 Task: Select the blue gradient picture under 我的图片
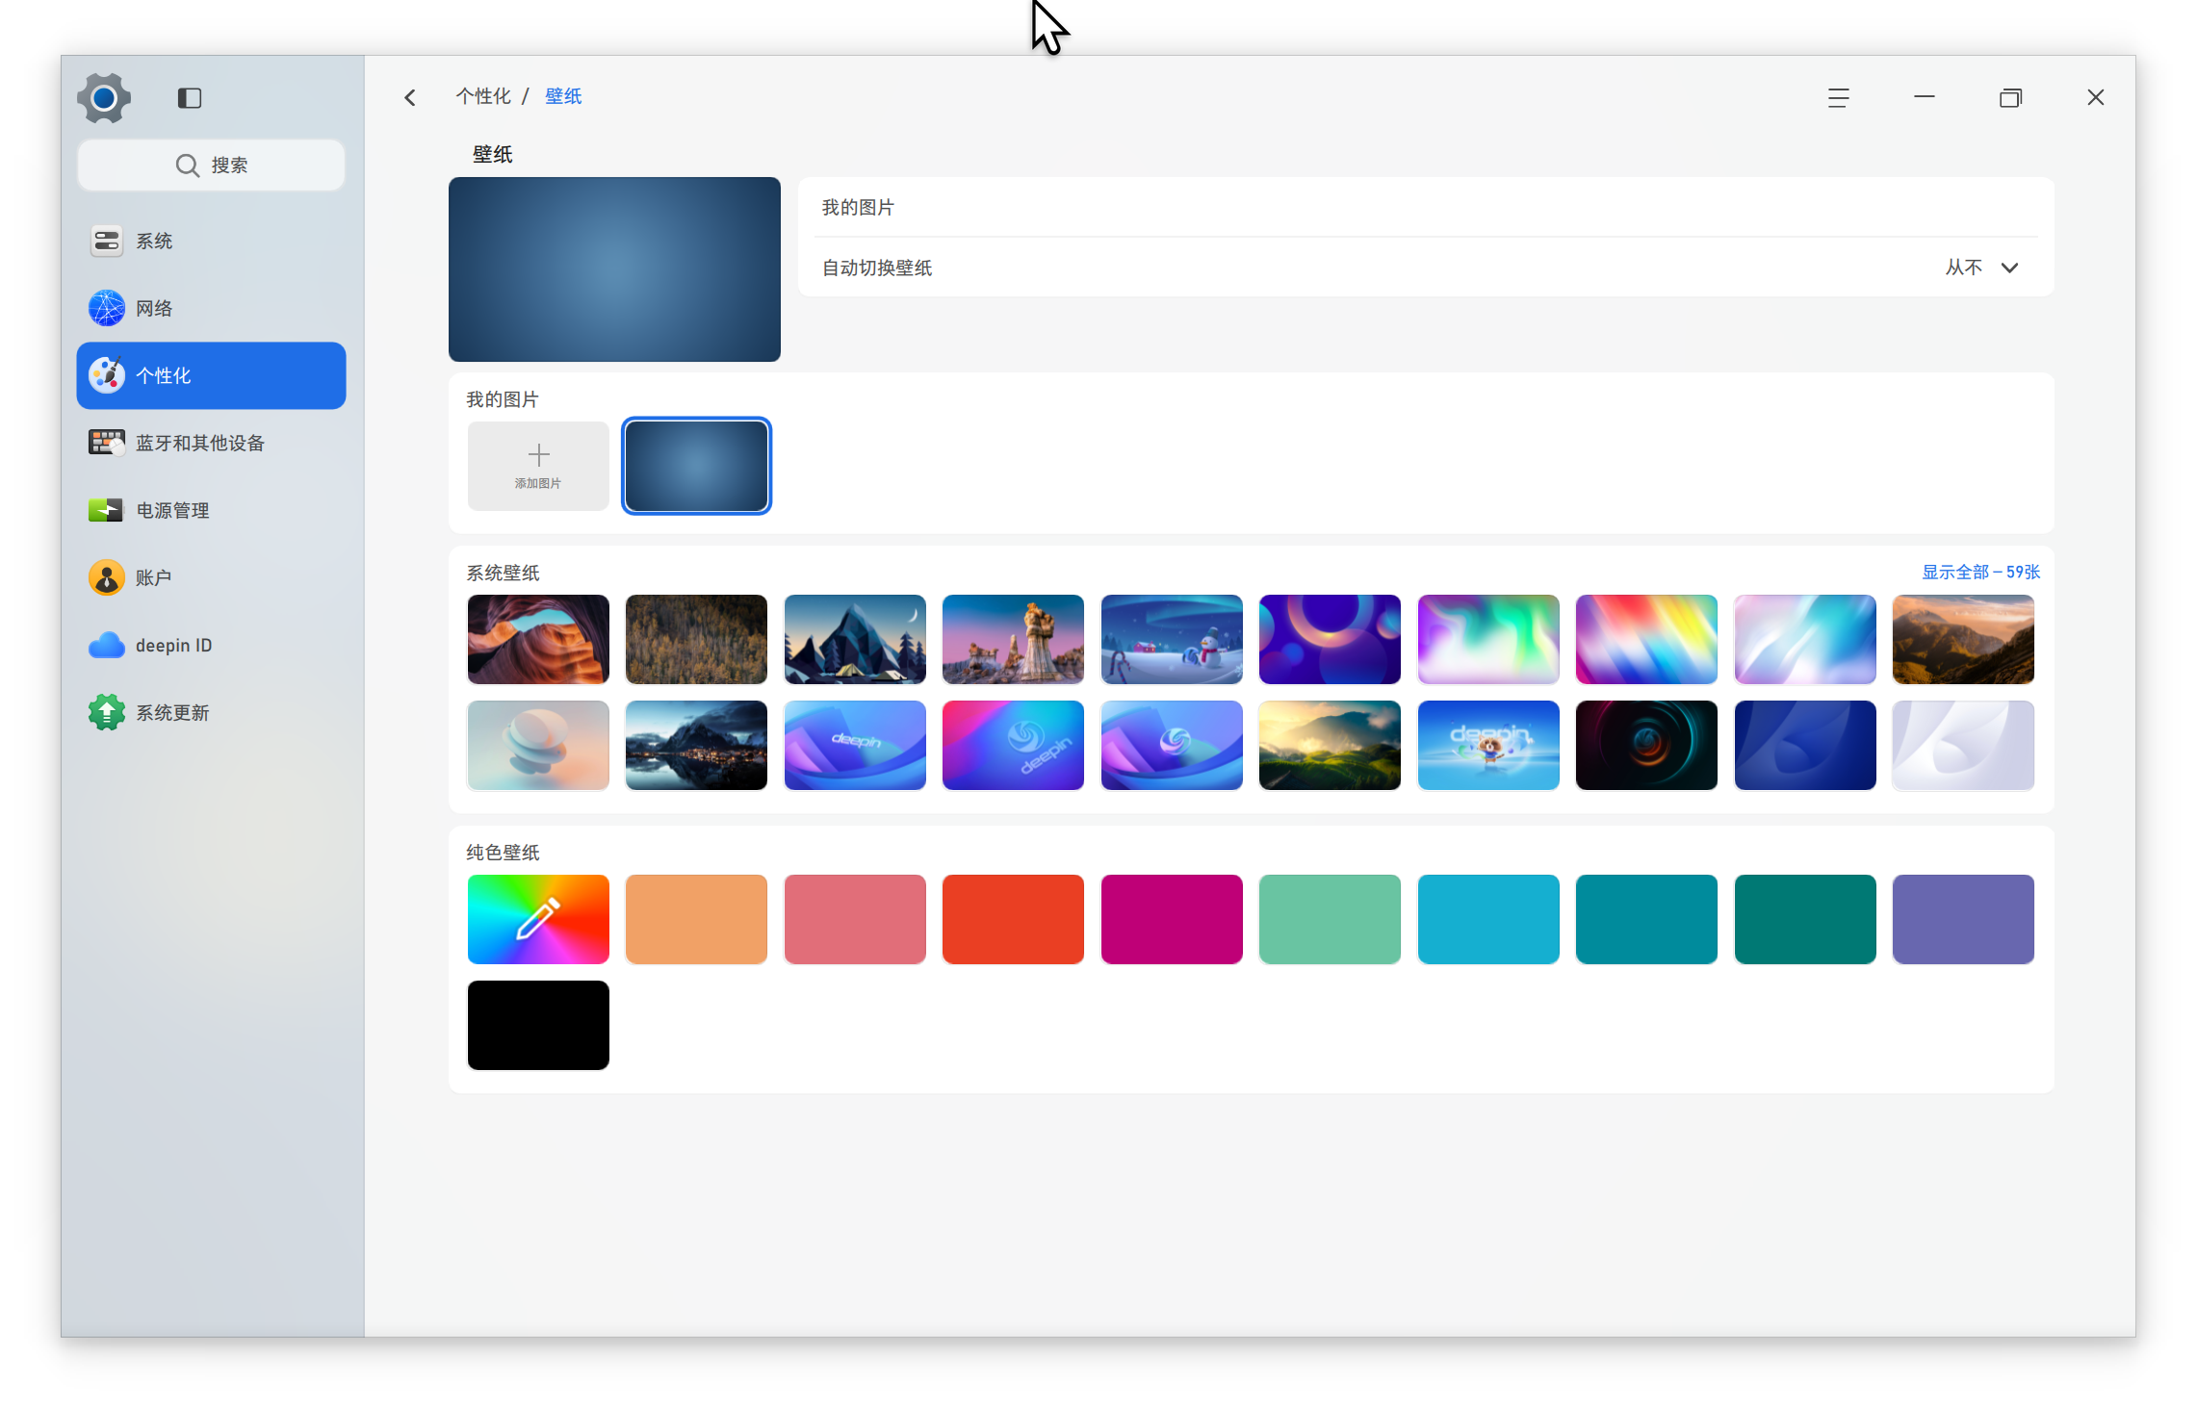(x=696, y=466)
